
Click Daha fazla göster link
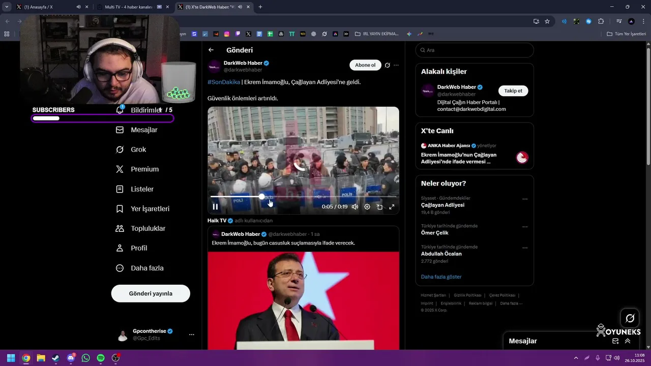441,277
